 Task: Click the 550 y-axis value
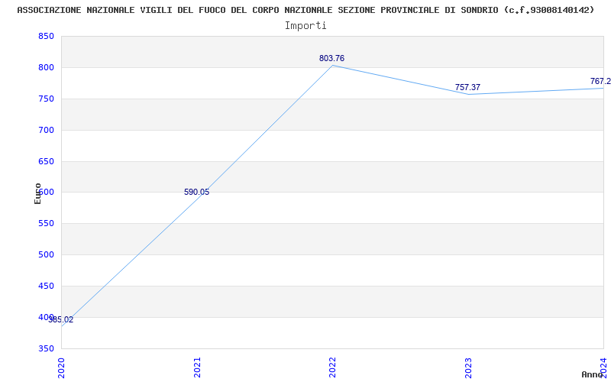pyautogui.click(x=46, y=224)
